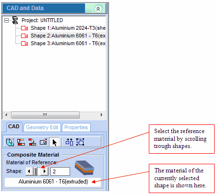The height and width of the screenshot is (195, 217).
Task: Click the second red shape-picking toolbar icon
Action: point(21,142)
